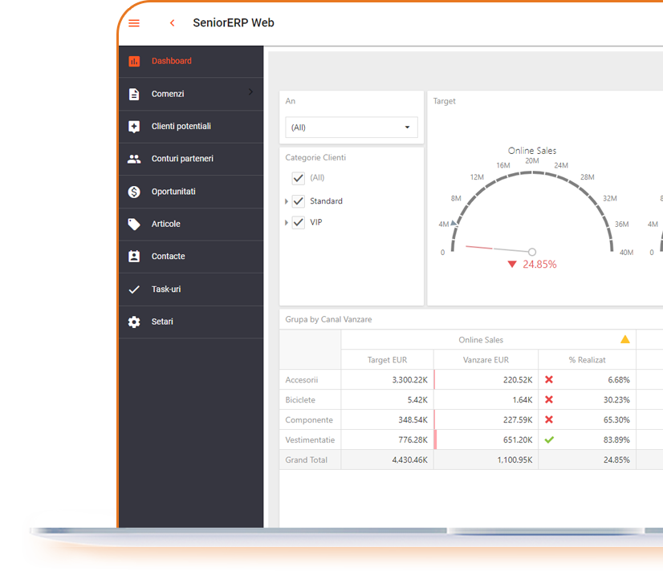Click the Articole tag icon

point(134,225)
